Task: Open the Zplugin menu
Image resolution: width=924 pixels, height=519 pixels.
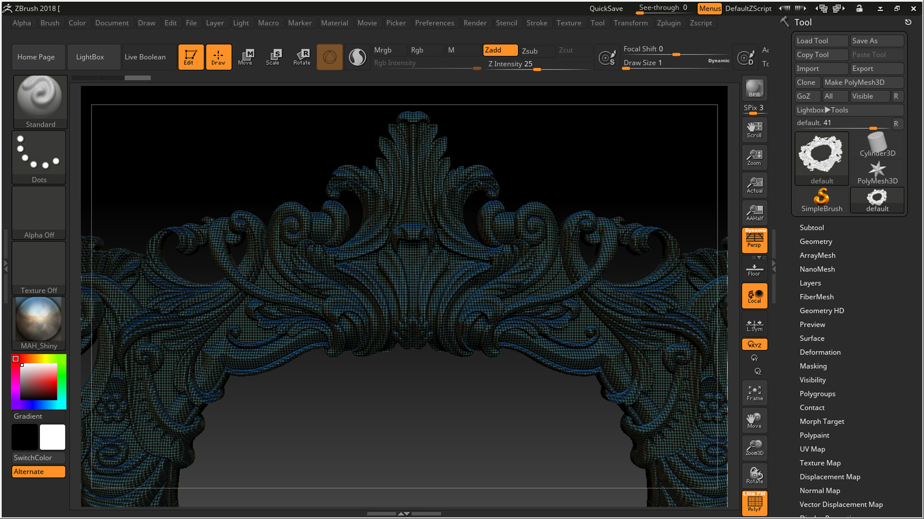Action: (x=668, y=23)
